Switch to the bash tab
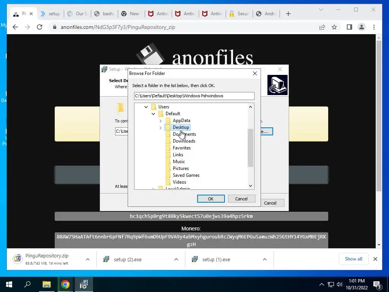The width and height of the screenshot is (389, 292). [104, 14]
